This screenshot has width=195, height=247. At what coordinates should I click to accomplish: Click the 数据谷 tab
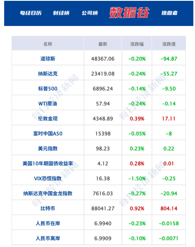click(129, 12)
